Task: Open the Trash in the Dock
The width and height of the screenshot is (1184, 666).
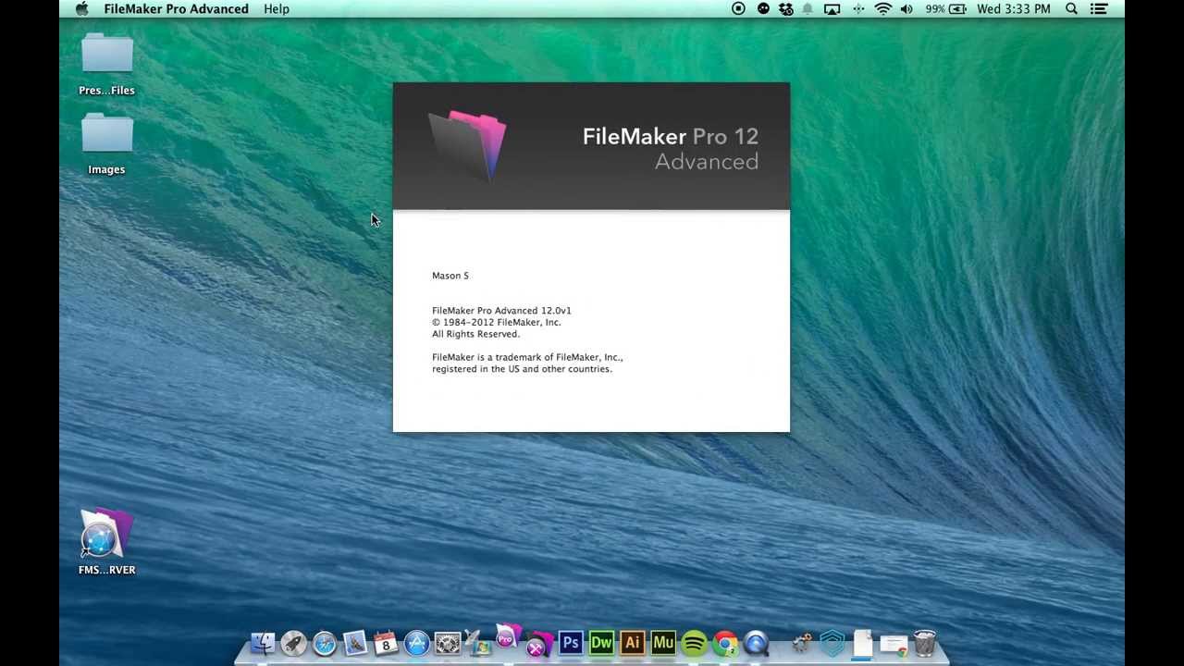Action: pyautogui.click(x=924, y=642)
